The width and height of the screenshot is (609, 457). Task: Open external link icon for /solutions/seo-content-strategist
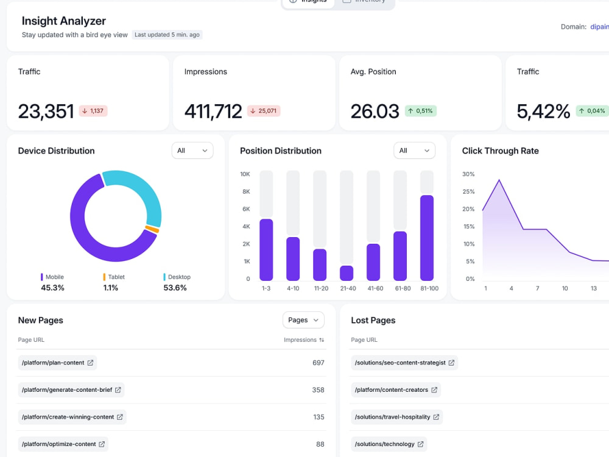[x=451, y=363]
